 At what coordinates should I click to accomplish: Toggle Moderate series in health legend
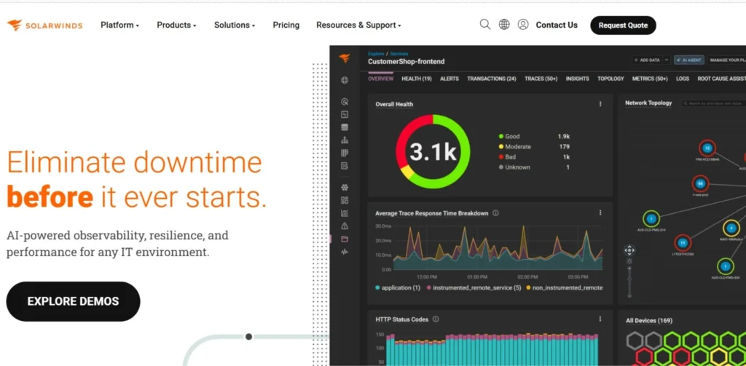[514, 147]
